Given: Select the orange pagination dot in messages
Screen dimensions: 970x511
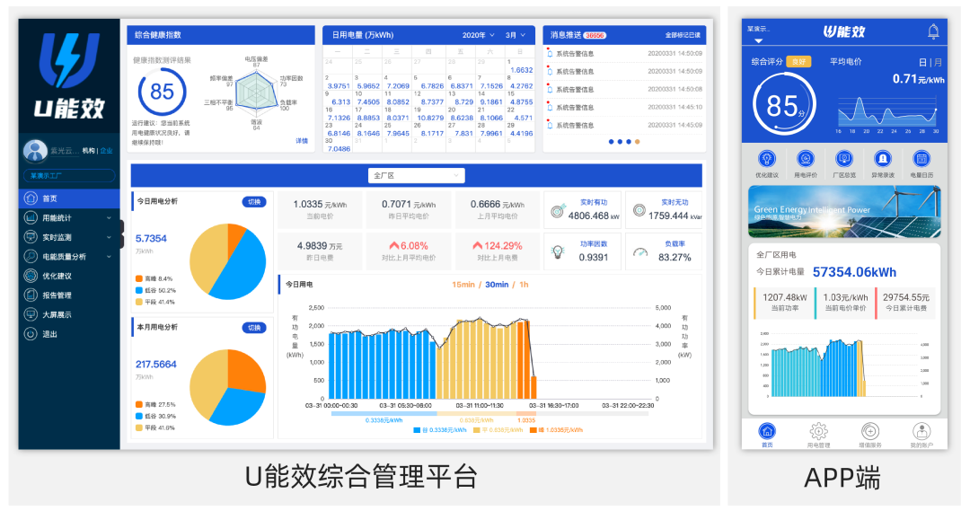Looking at the screenshot, I should (x=637, y=142).
